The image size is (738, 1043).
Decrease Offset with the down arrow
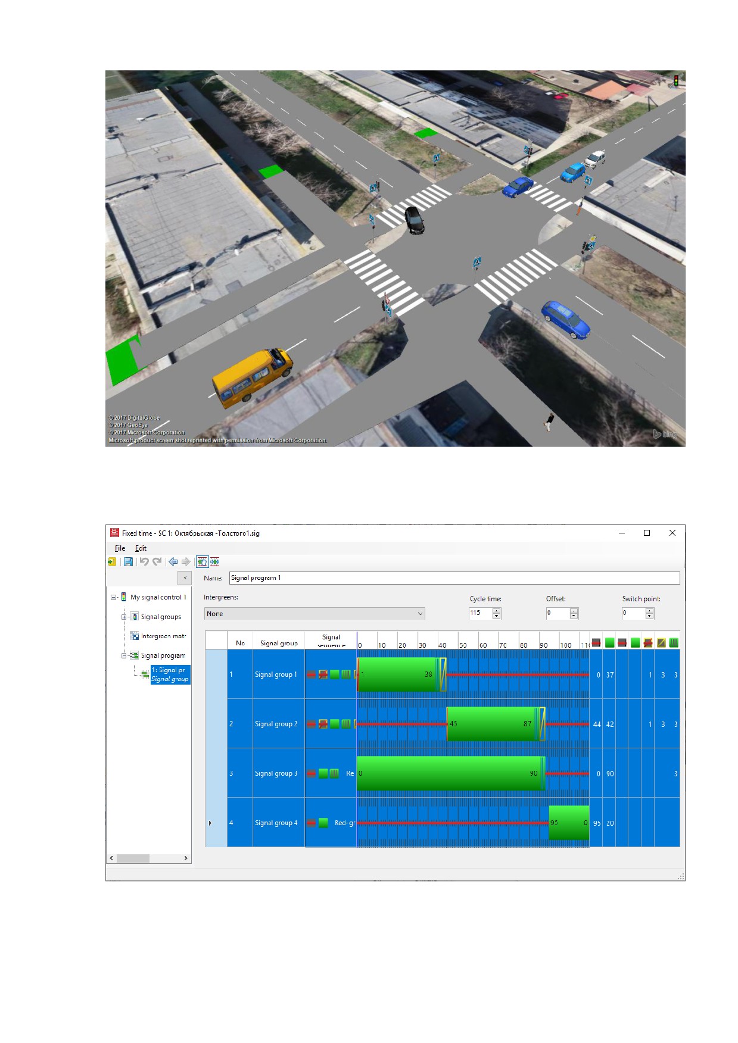(574, 616)
